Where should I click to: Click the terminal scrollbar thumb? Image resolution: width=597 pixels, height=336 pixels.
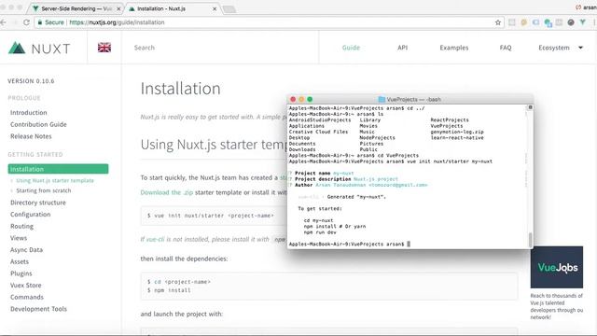(x=530, y=239)
